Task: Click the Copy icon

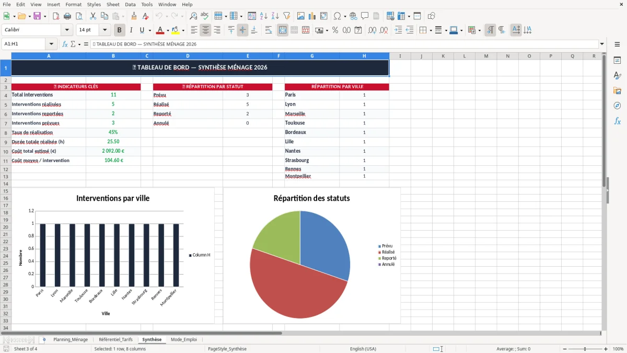Action: 104,16
